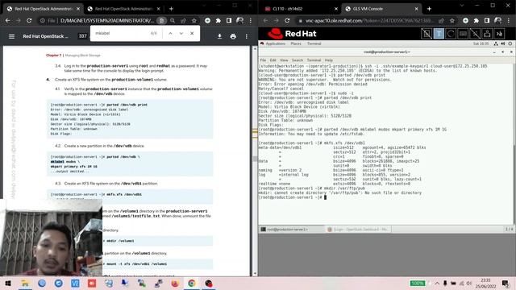Open Chrome from Windows taskbar
The height and width of the screenshot is (290, 516).
192,283
